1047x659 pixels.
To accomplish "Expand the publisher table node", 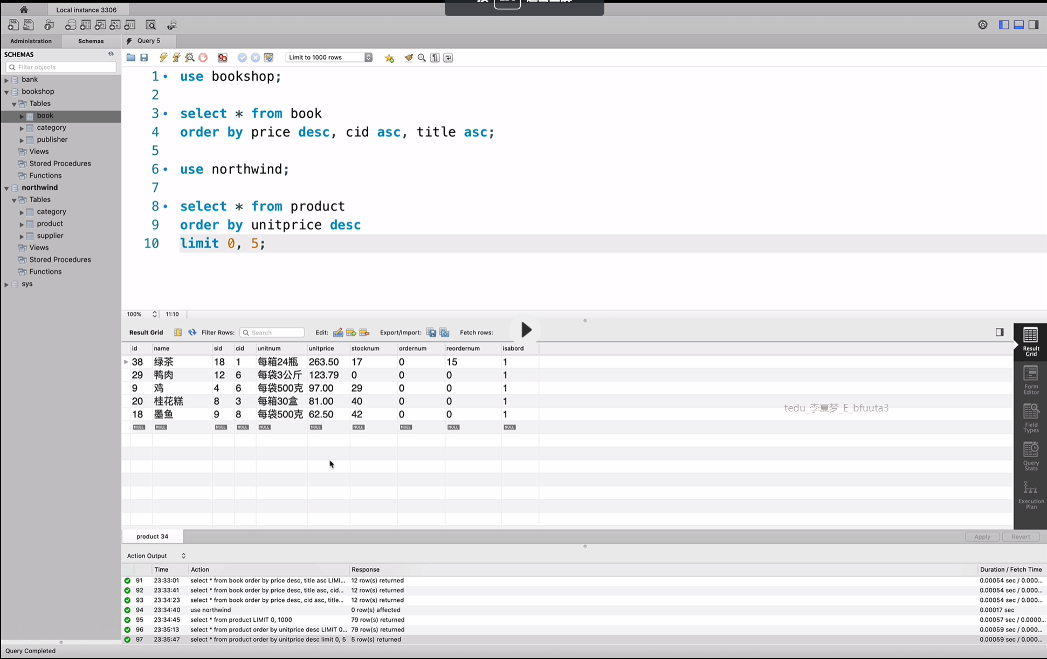I will [22, 140].
